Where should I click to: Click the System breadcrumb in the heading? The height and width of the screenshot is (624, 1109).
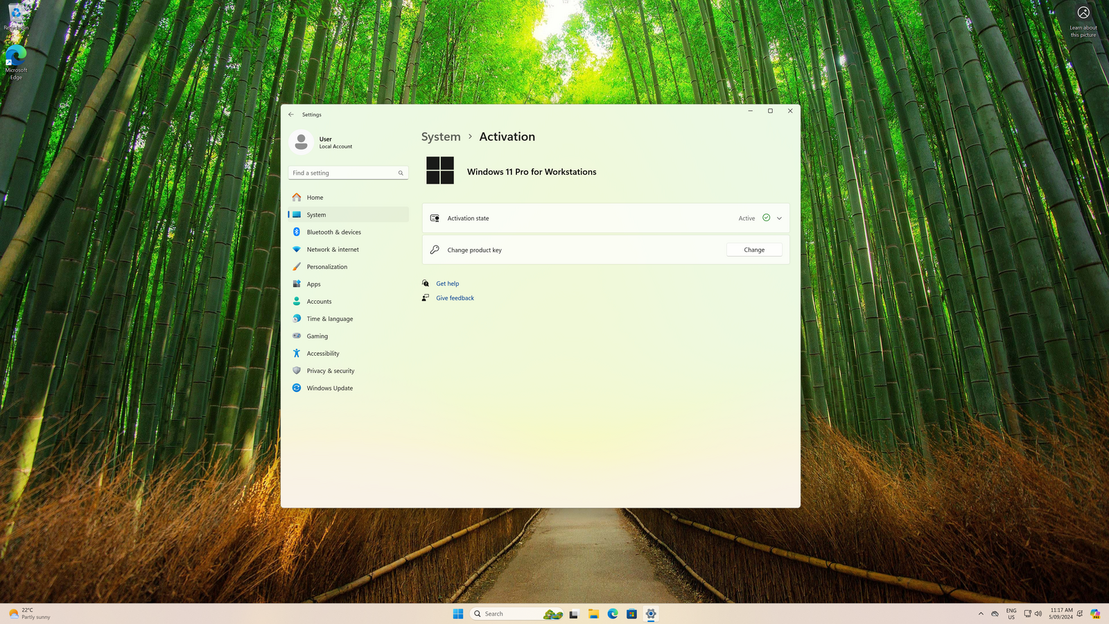441,137
